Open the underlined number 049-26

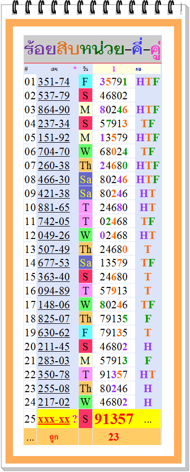coord(54,235)
